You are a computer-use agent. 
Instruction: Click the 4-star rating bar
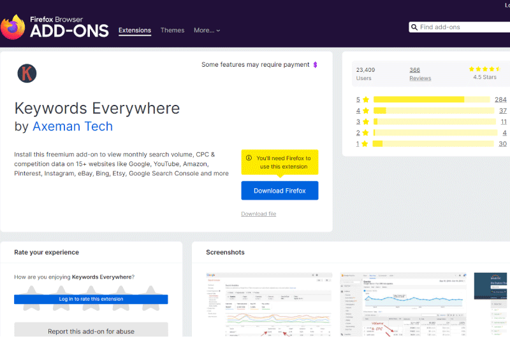(x=433, y=111)
